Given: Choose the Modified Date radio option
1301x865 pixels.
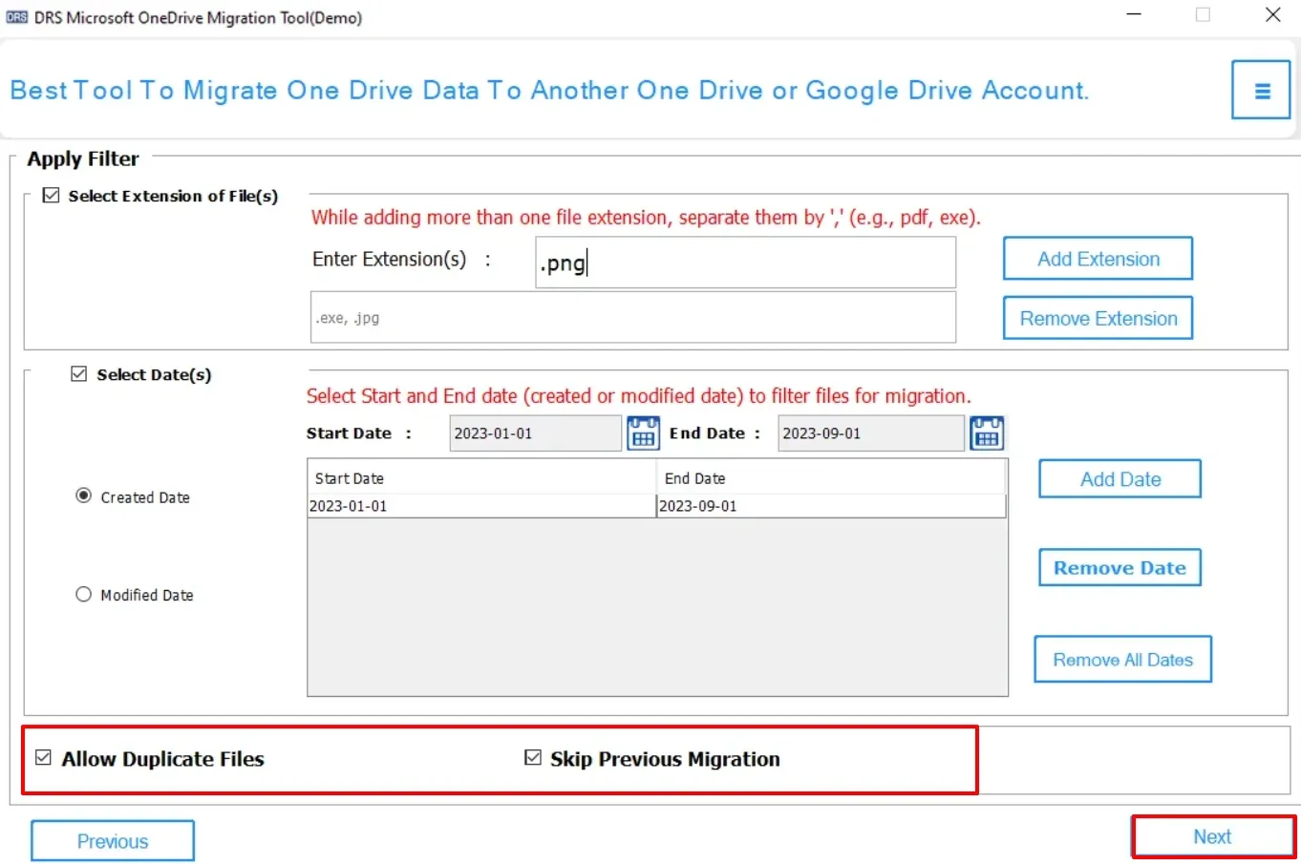Looking at the screenshot, I should point(84,595).
